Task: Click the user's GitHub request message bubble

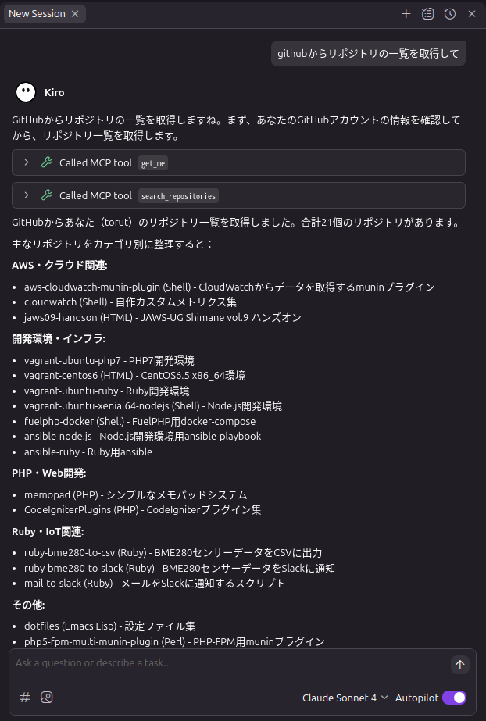Action: pyautogui.click(x=369, y=53)
